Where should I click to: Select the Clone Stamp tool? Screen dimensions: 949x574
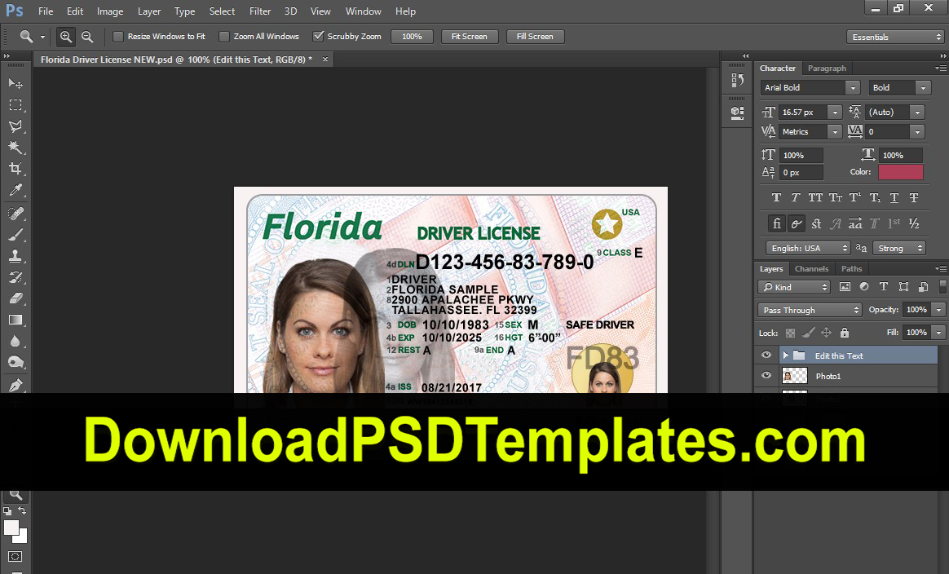tap(15, 257)
